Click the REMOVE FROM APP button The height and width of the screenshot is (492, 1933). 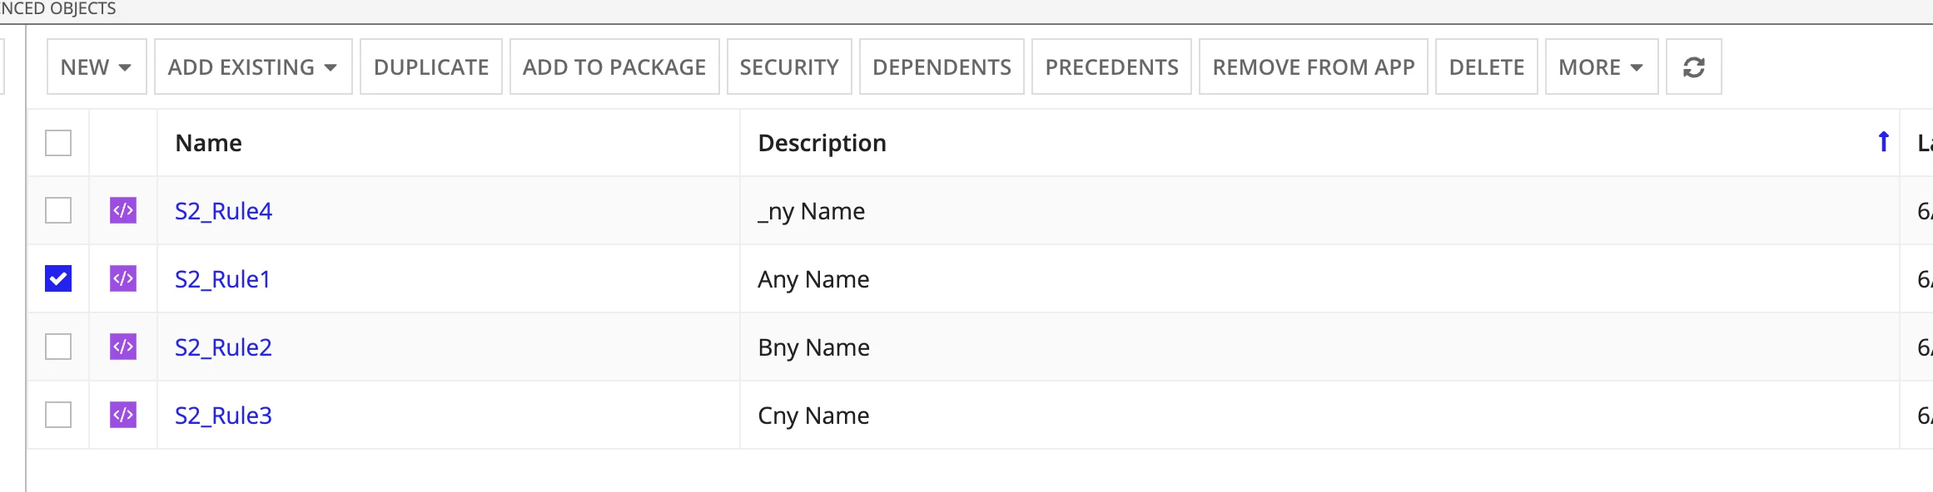1314,66
